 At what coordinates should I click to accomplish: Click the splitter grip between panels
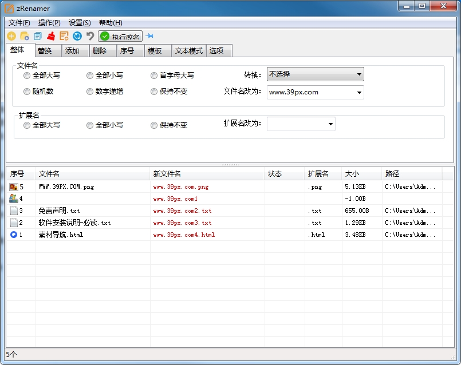[x=230, y=165]
